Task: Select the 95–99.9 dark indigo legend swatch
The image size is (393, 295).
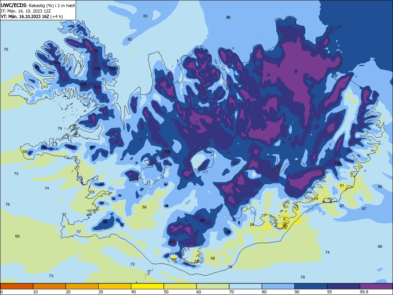Action: (x=343, y=286)
